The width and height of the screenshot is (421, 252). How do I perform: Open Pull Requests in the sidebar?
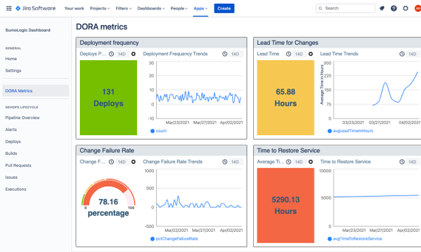(x=18, y=165)
